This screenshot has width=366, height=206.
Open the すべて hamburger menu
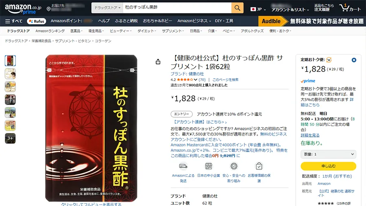(x=14, y=21)
